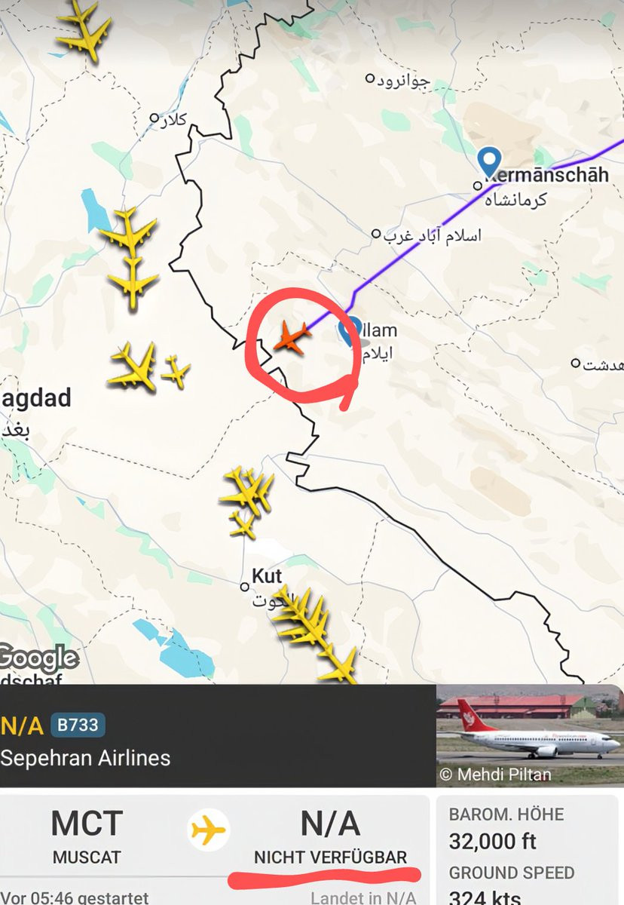Click the Google logo on the map

(38, 658)
